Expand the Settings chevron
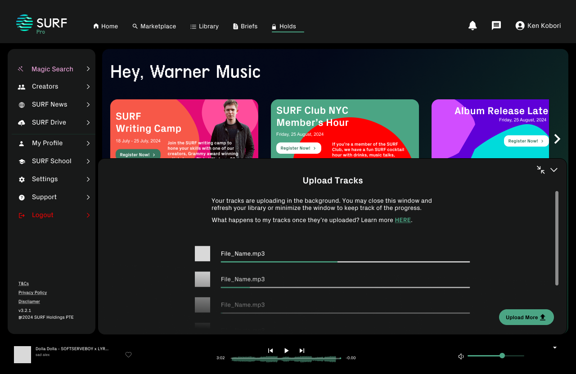Screen dimensions: 576x374 point(88,179)
